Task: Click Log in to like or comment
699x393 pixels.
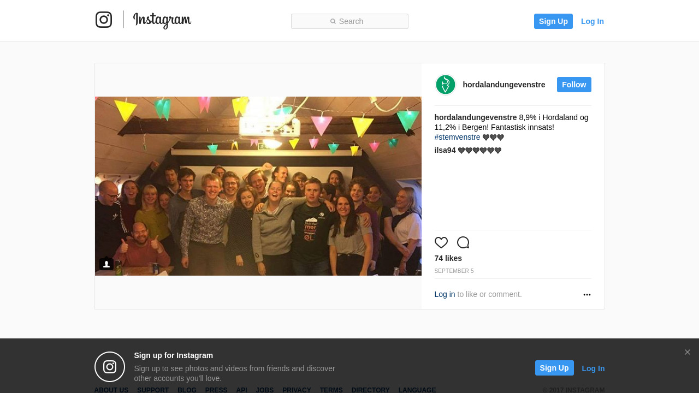Action: click(x=445, y=294)
